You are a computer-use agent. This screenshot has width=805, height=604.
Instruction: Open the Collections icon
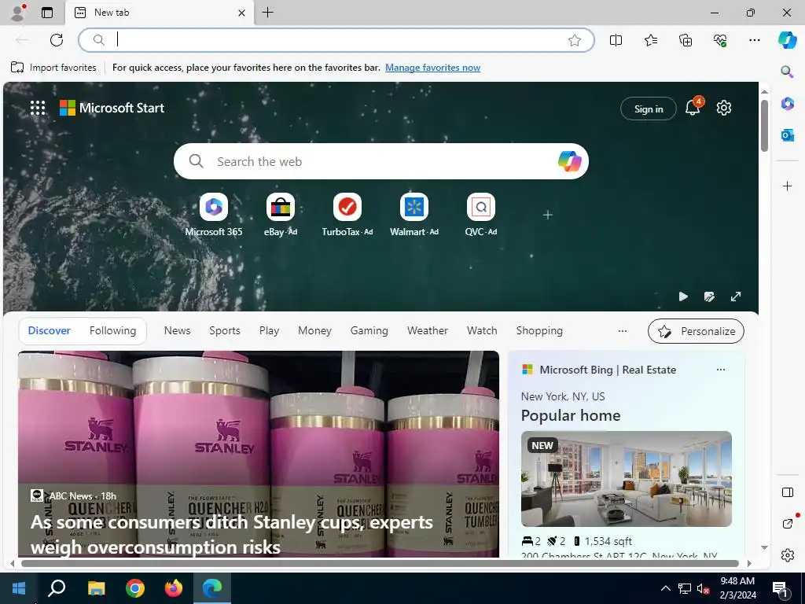[x=686, y=40]
